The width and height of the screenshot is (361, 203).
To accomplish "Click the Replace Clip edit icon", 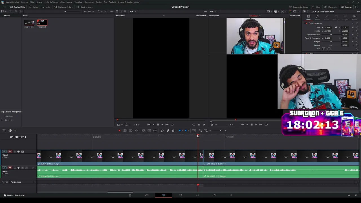I will [x=155, y=131].
